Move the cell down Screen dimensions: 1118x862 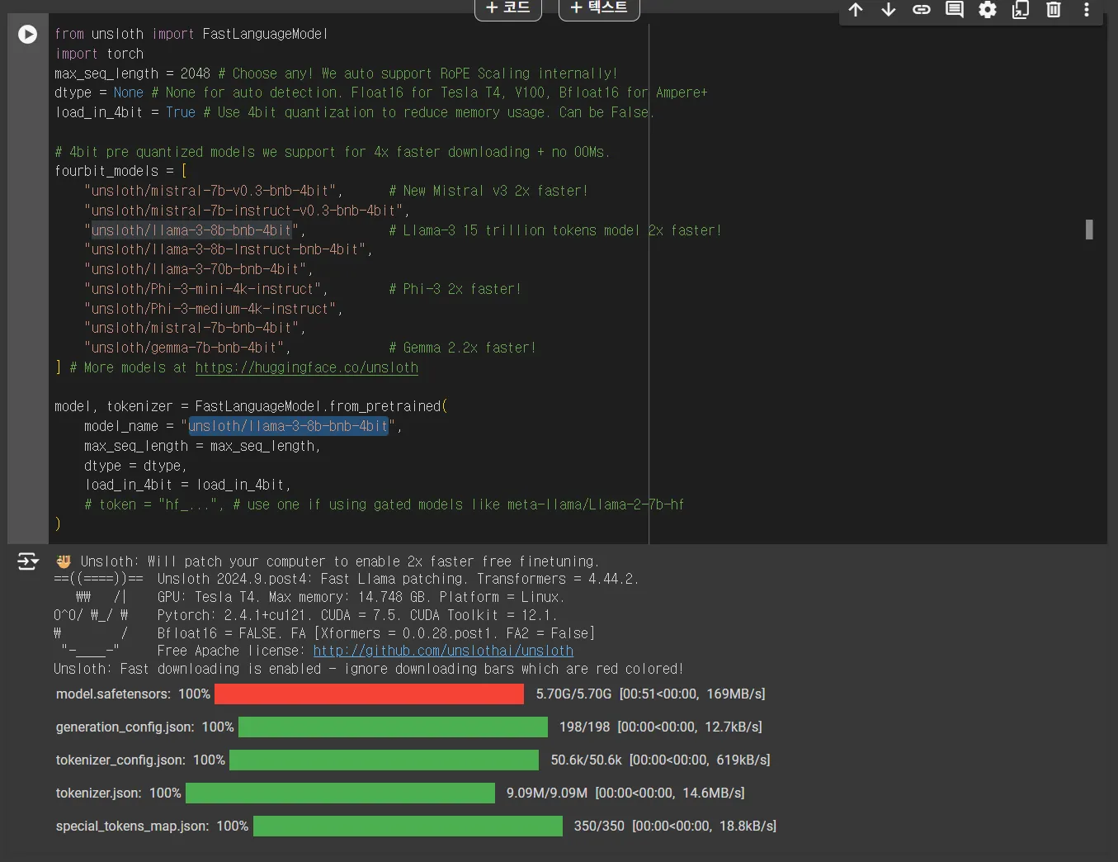click(889, 10)
